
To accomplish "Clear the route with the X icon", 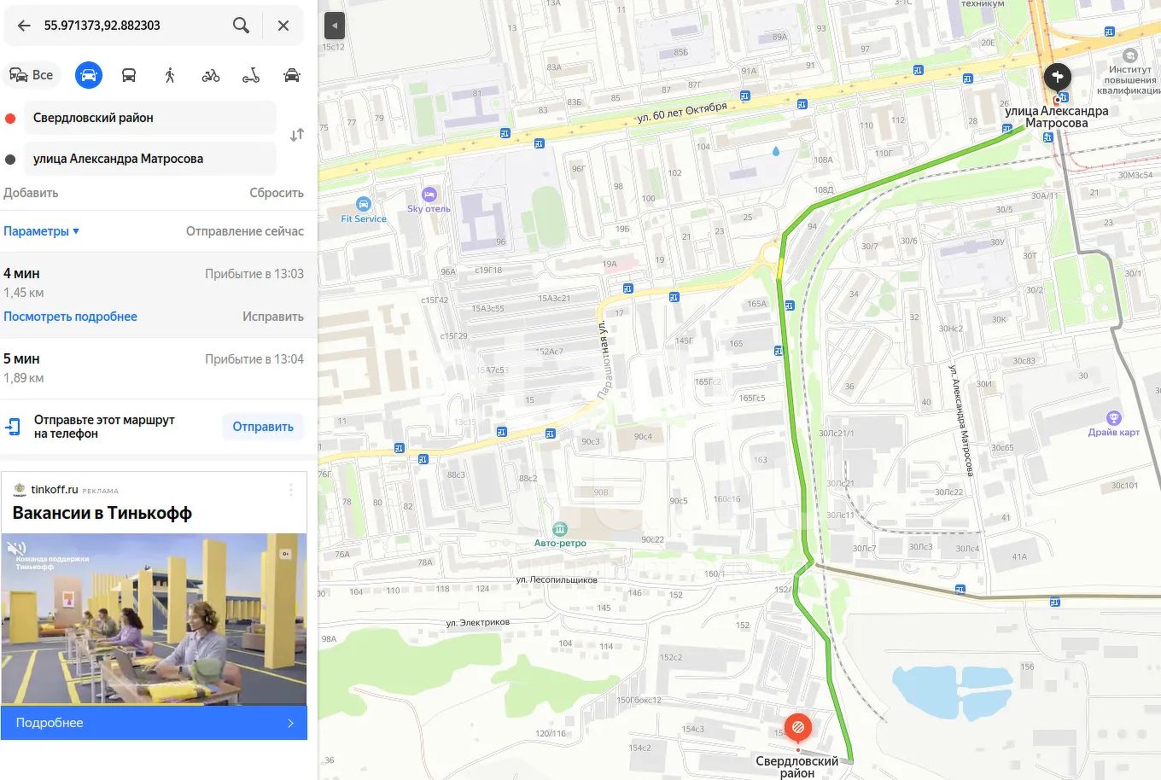I will (283, 26).
